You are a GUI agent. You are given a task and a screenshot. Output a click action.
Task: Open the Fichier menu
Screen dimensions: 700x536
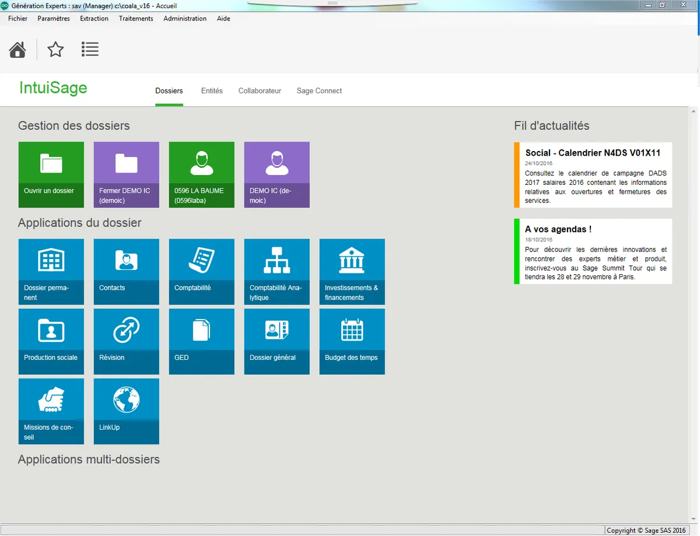(18, 19)
